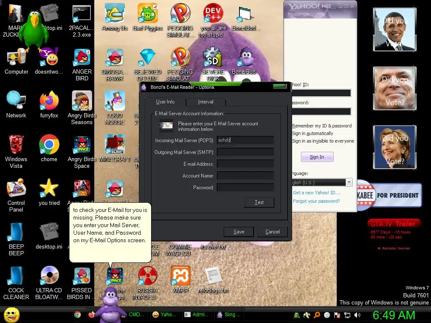
Task: Switch to the Interval tab
Action: [205, 102]
